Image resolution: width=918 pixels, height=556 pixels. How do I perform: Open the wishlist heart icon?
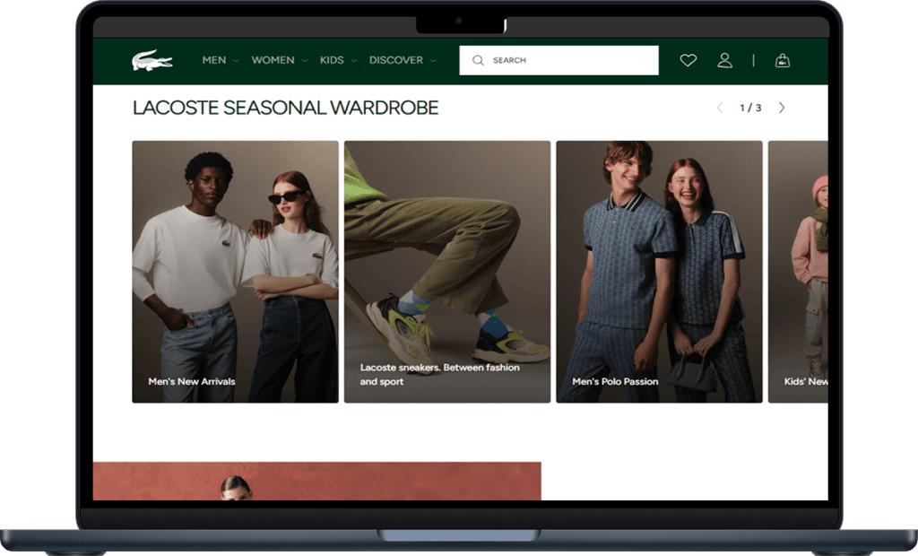[x=688, y=61]
